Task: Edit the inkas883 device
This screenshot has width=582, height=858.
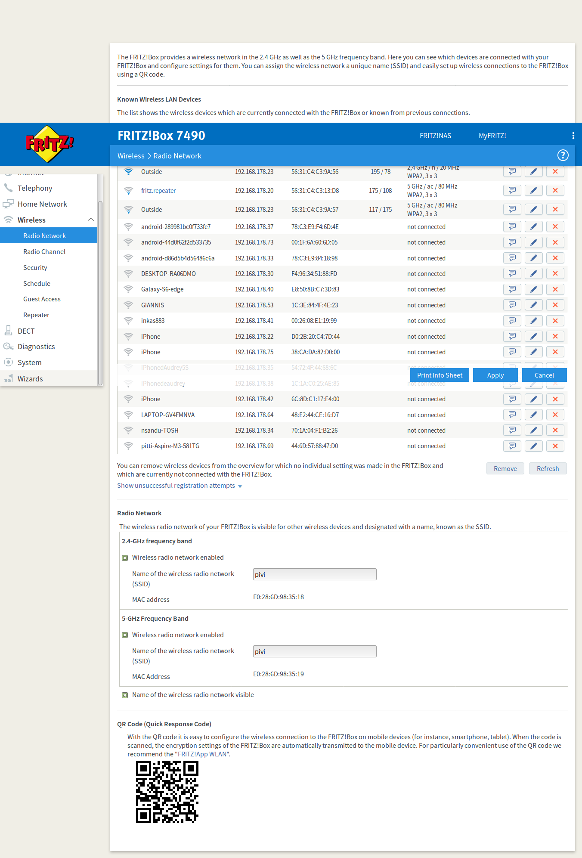Action: (533, 321)
